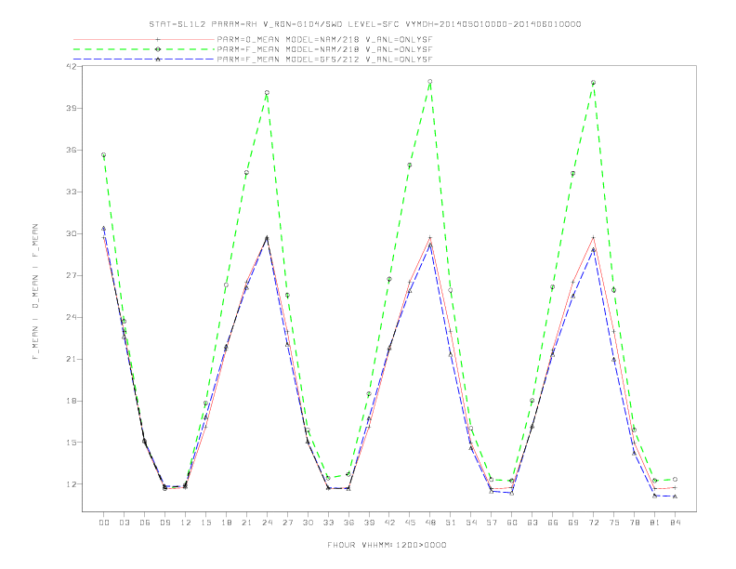Viewport: 736px width, 569px height.
Task: Click x-axis tick label 57
Action: [x=492, y=523]
